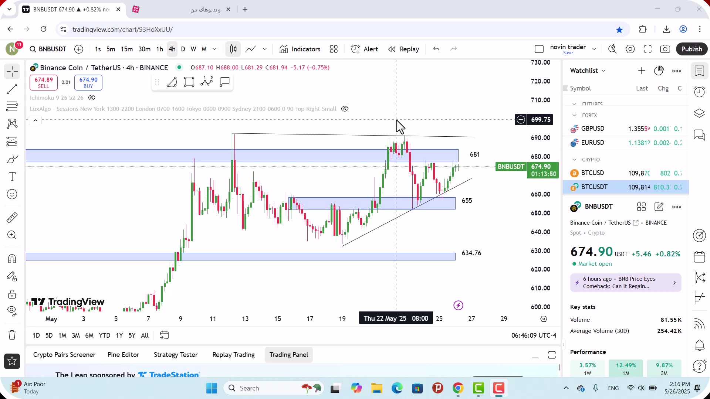Open Google Chrome in Windows taskbar
This screenshot has width=710, height=399.
(x=458, y=388)
